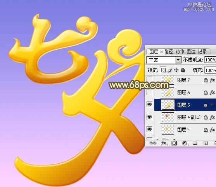Image resolution: width=216 pixels, height=187 pixels.
Task: Open layer effects fx on 图层 5
Action: coord(212,105)
